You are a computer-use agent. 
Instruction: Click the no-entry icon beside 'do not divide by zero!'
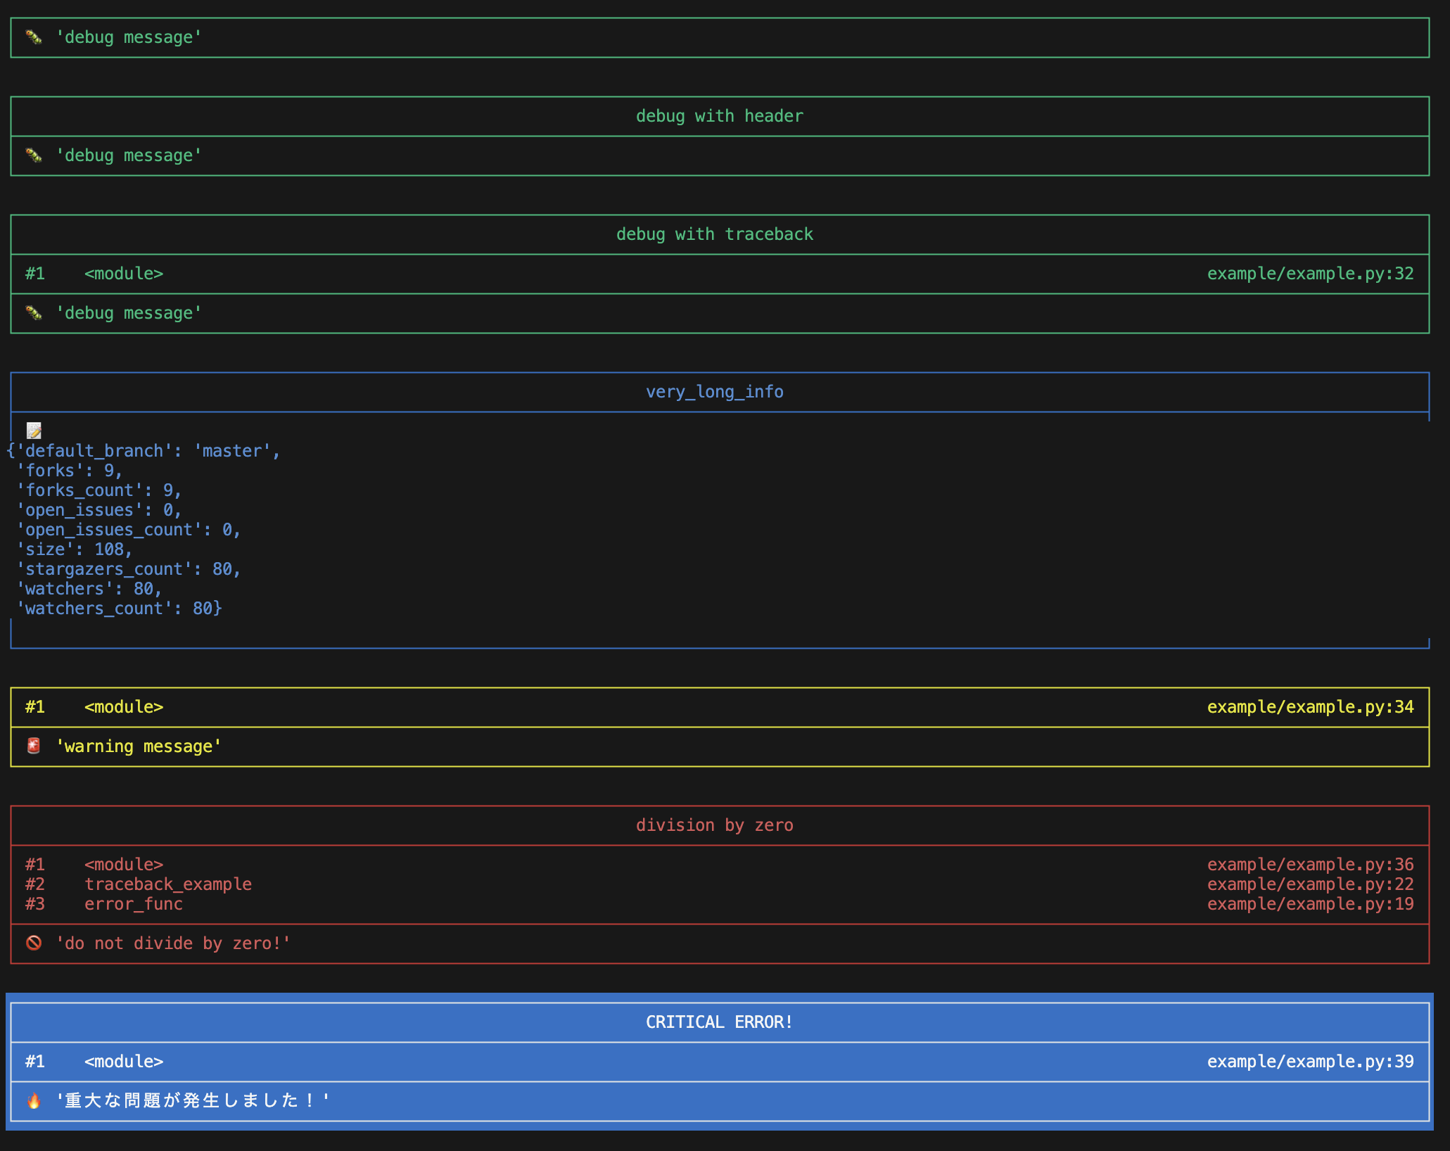pos(34,943)
